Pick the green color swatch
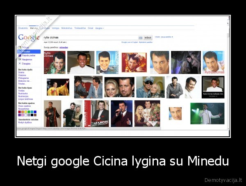The image size is (246, 186). 29,112
